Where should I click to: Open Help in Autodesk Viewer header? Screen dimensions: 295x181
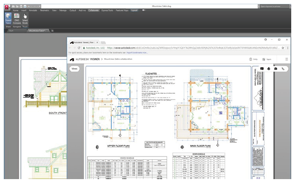coord(253,59)
